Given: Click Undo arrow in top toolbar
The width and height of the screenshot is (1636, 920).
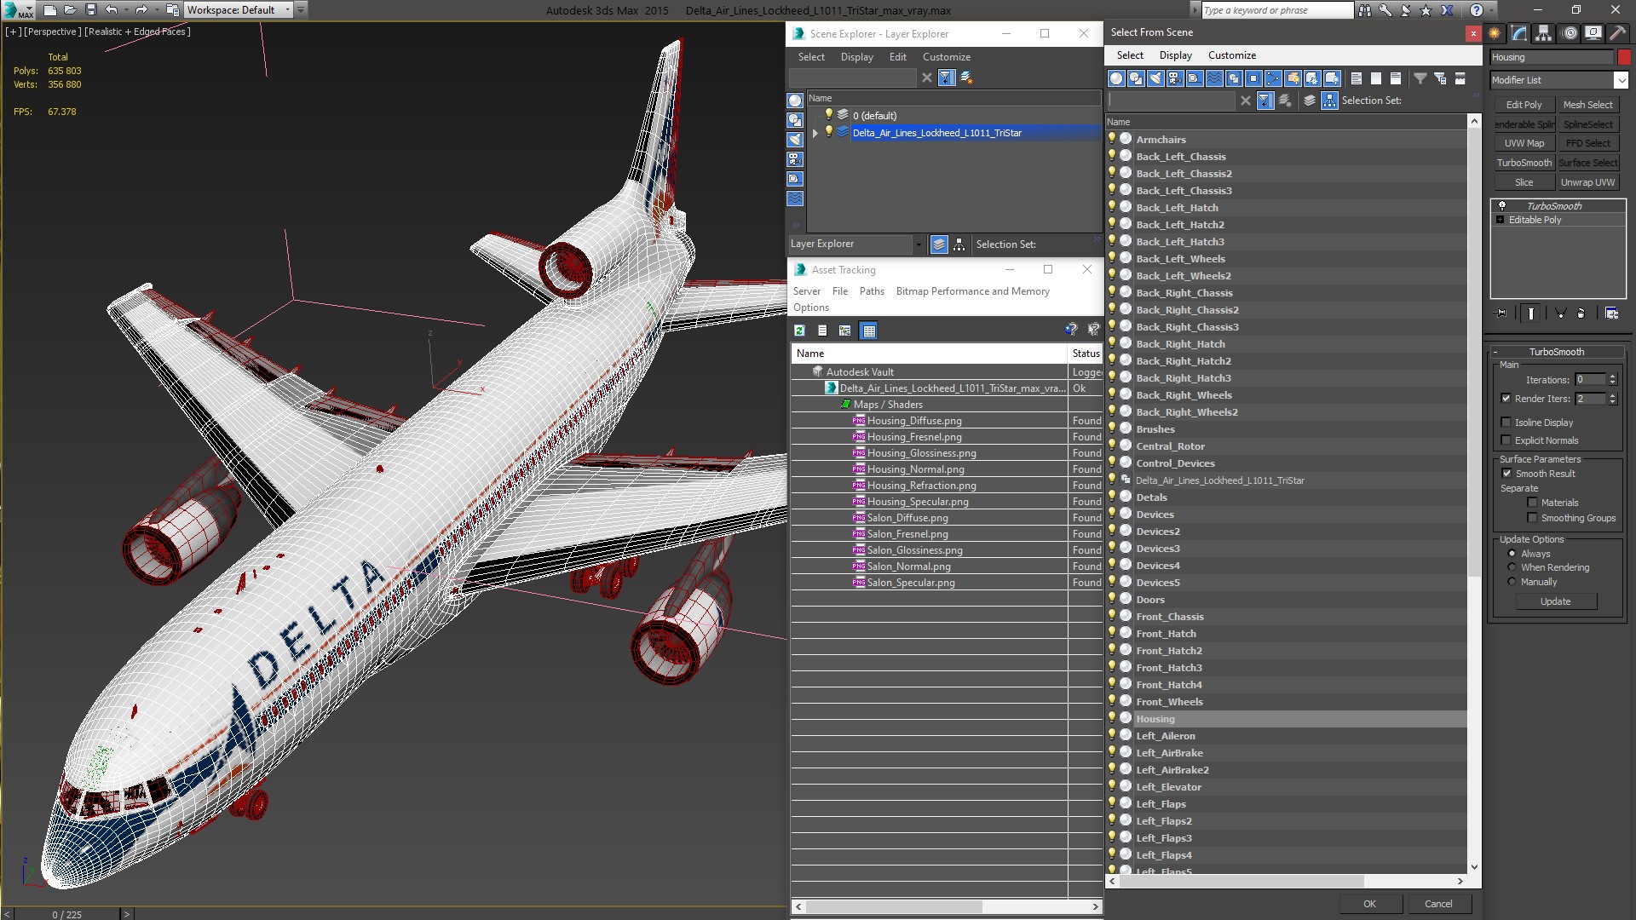Looking at the screenshot, I should coord(111,10).
